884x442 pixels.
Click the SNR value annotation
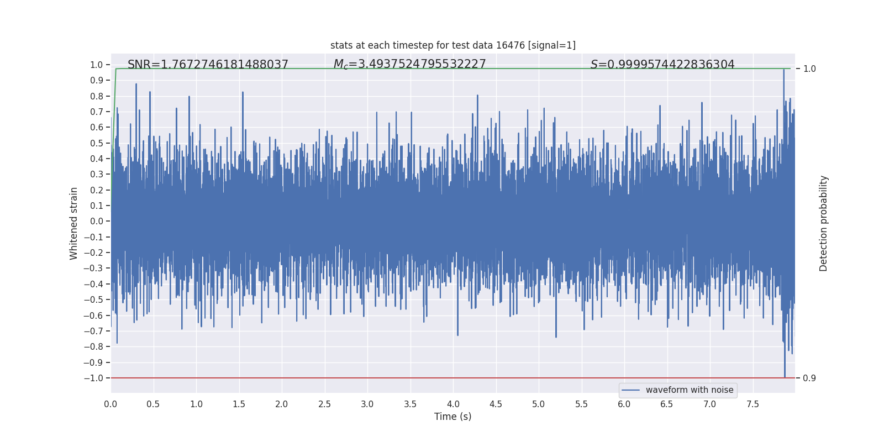(208, 65)
